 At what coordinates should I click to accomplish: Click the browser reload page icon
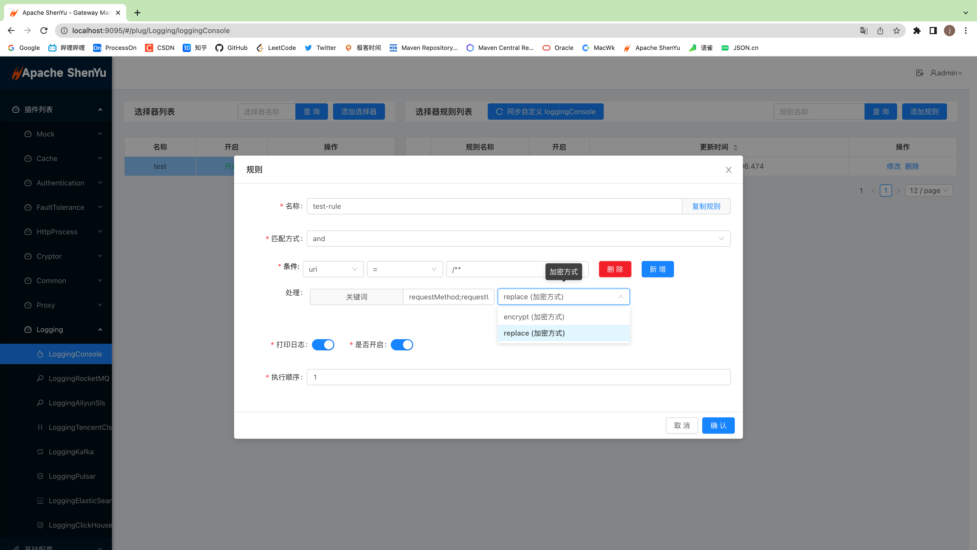pos(44,30)
